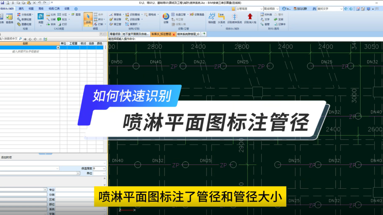Open the 图层 layers tool

click(76, 15)
